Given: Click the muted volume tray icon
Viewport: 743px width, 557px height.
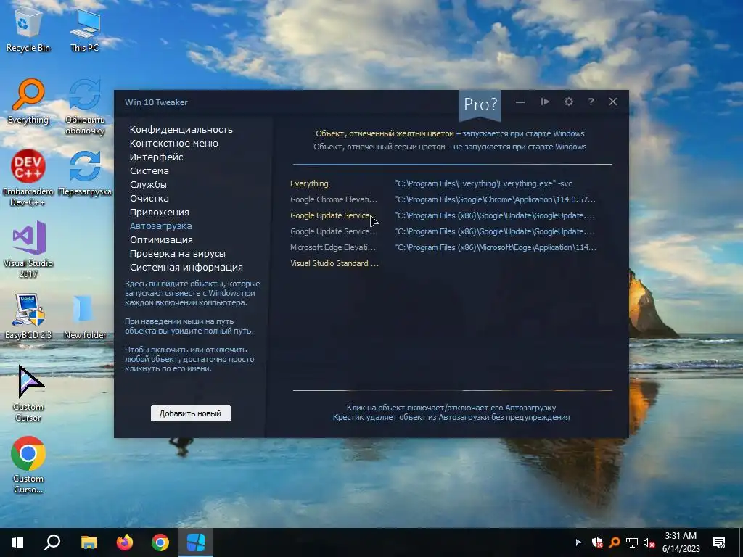Looking at the screenshot, I should (649, 542).
